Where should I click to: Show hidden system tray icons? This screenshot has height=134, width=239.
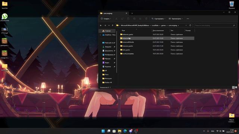pos(204,131)
